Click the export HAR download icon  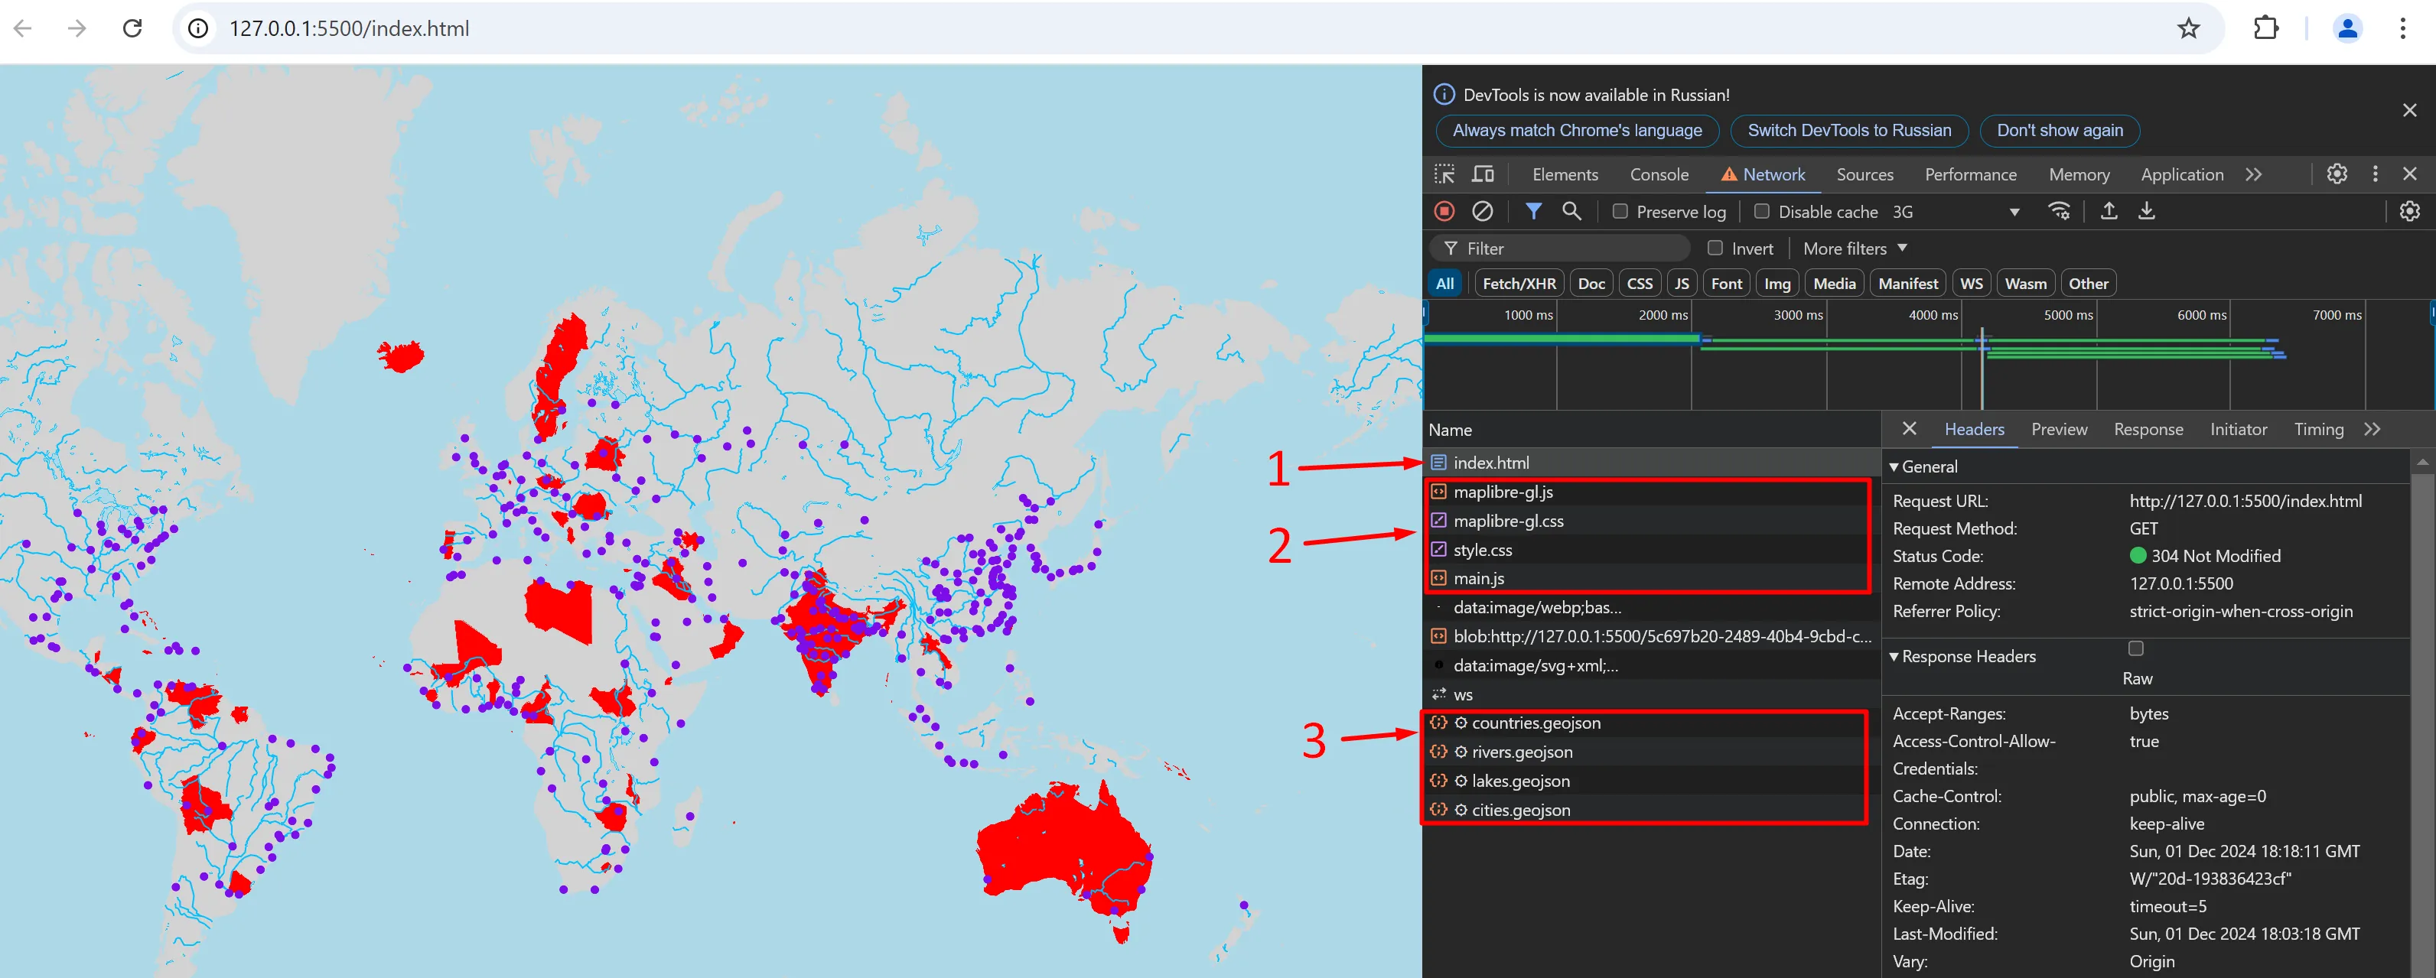[2147, 211]
